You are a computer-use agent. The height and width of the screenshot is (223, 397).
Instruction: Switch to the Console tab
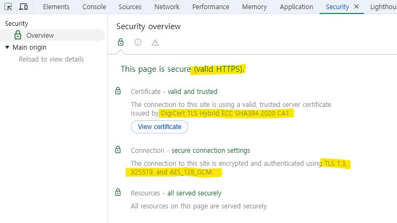click(x=94, y=7)
